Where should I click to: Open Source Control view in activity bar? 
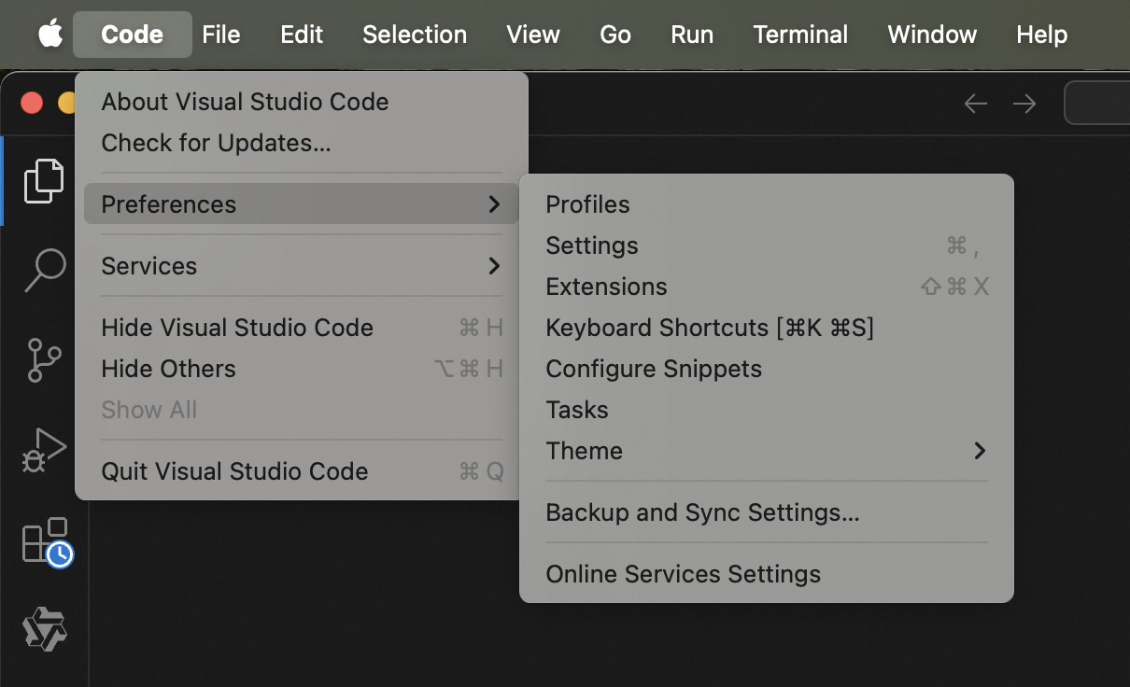pos(44,359)
